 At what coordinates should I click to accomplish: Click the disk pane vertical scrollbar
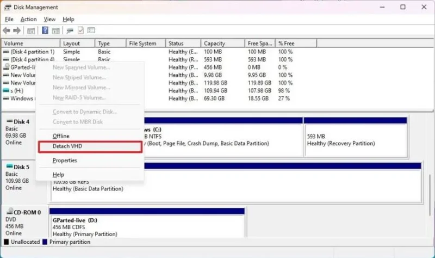pyautogui.click(x=430, y=194)
